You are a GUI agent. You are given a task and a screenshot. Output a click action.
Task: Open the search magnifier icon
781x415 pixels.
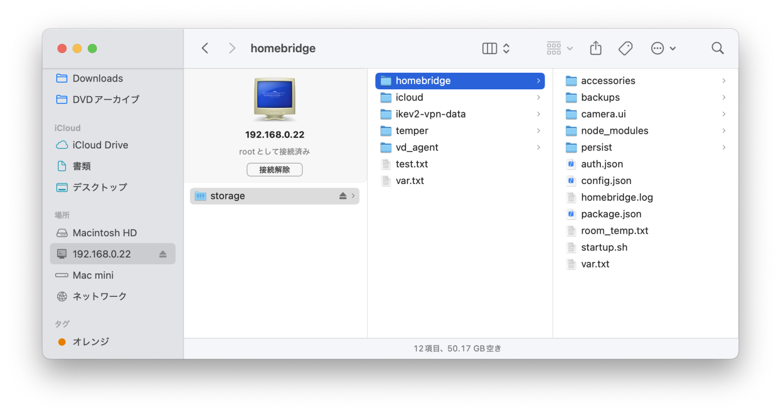pyautogui.click(x=717, y=48)
